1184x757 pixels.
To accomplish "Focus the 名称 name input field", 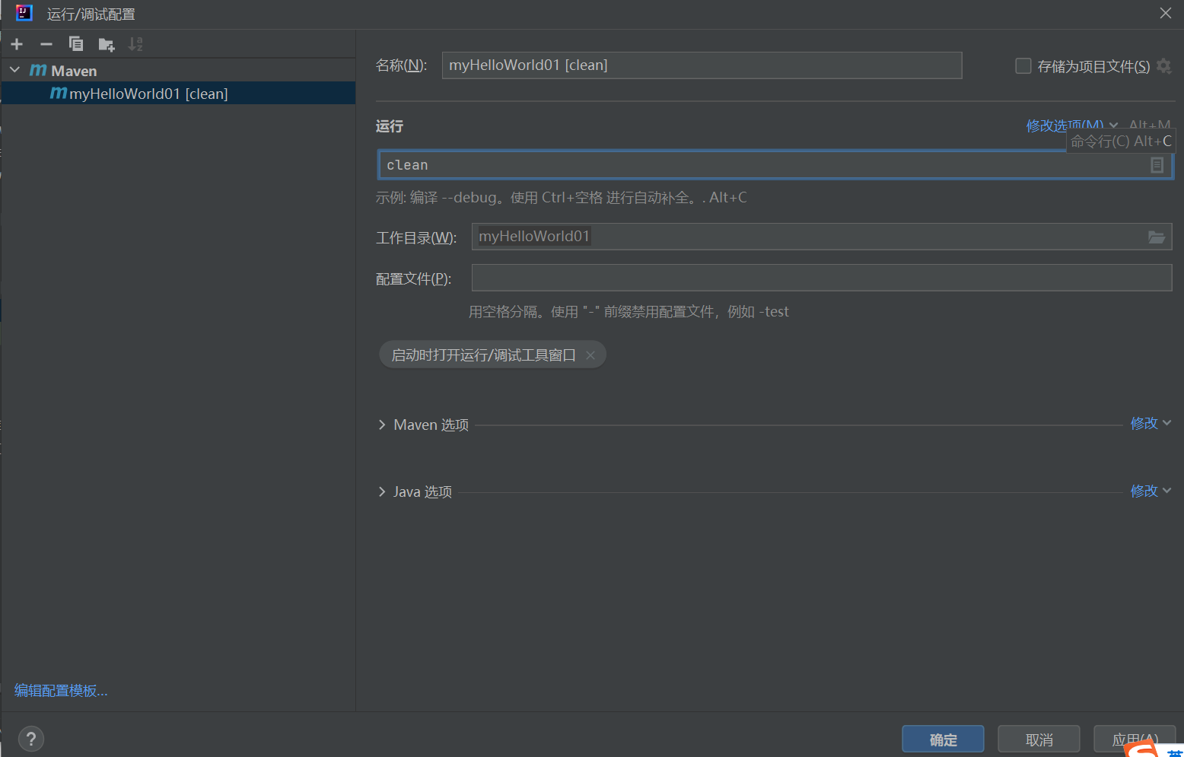I will pos(702,65).
